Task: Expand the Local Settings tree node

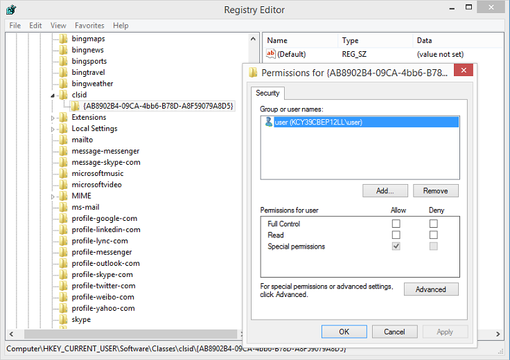Action: point(53,129)
